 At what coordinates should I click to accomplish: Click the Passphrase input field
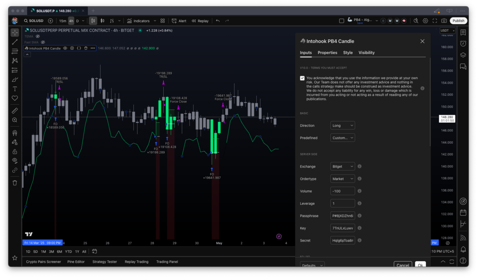tap(343, 216)
